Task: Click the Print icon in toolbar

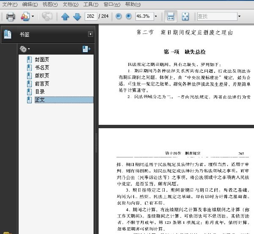Action: (11, 17)
